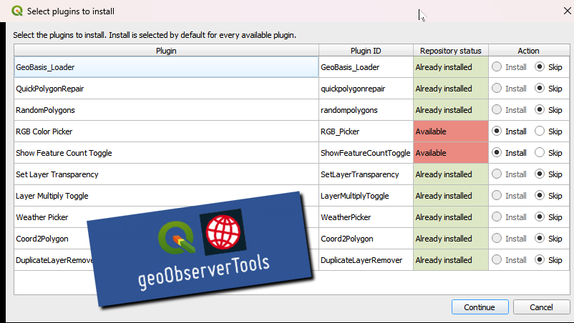Sort by the Plugin column header
Viewport: 574px width, 323px height.
click(x=166, y=51)
